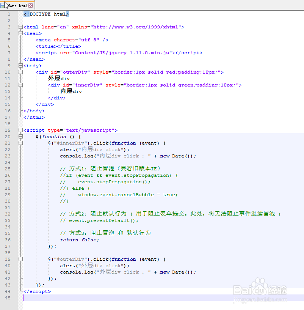Click the event.stopPropagation() comment on line 27
Viewport: 304px width, 310px height.
(105, 182)
